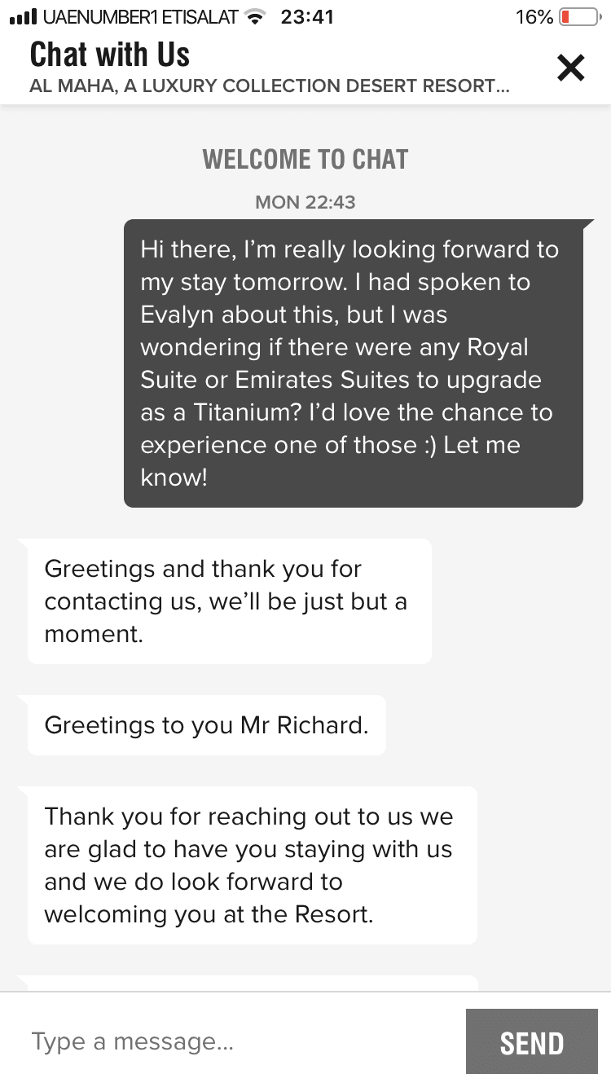Tap the 'Chat with Us' header title
The image size is (611, 1087).
(110, 55)
